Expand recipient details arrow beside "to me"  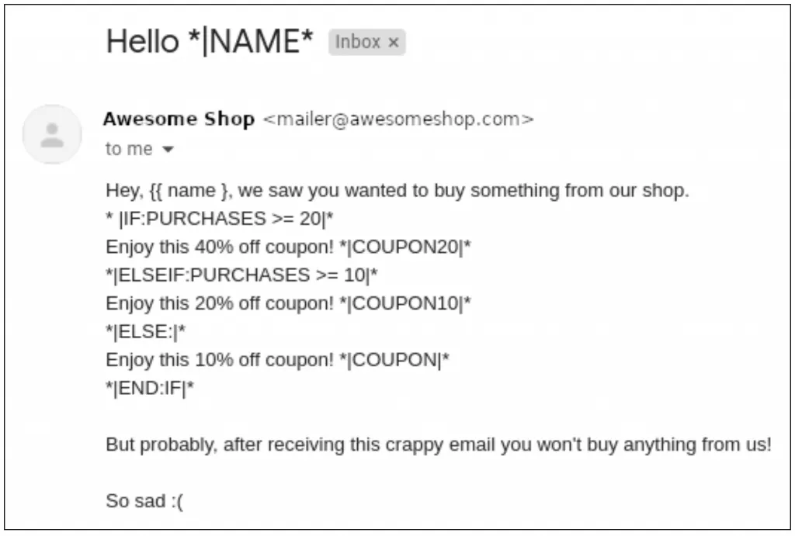(168, 150)
